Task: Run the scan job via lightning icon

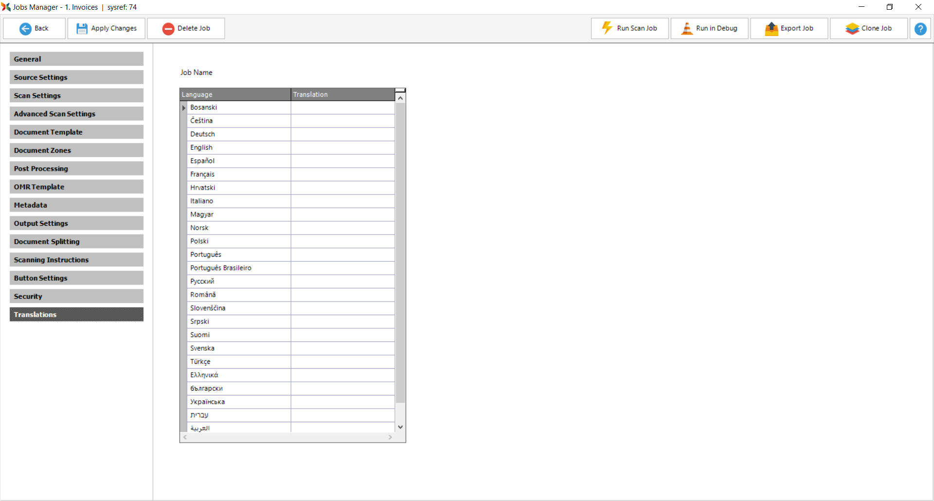Action: coord(607,28)
